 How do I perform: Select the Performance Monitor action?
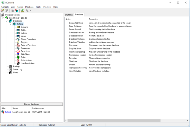click(x=77, y=55)
